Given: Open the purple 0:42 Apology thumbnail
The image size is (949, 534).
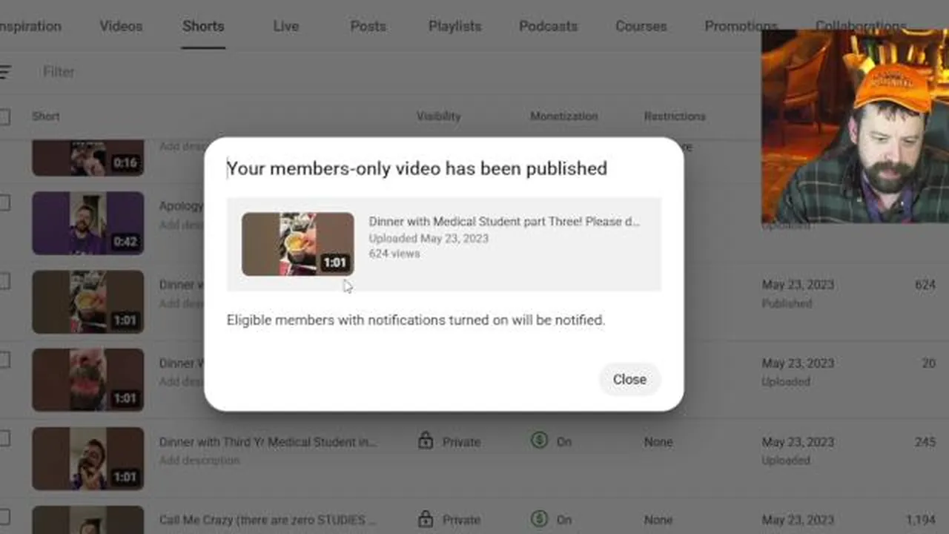Looking at the screenshot, I should [x=87, y=223].
